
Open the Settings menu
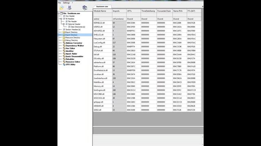click(x=66, y=3)
